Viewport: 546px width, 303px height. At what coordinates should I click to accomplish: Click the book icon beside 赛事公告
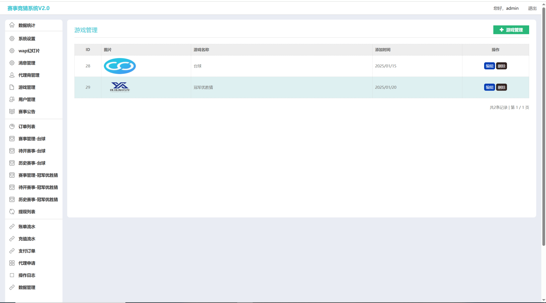point(12,112)
